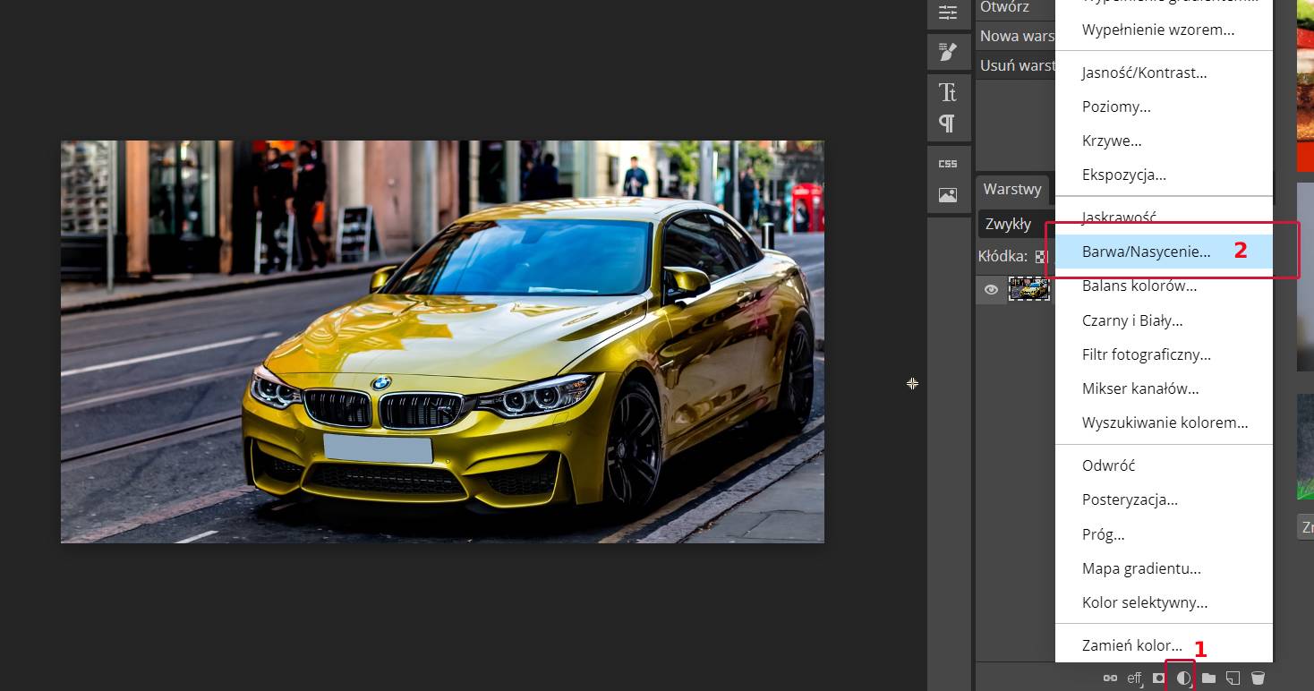Choose Jasność/Kontrast adjustment
This screenshot has height=691, width=1314.
(x=1164, y=73)
